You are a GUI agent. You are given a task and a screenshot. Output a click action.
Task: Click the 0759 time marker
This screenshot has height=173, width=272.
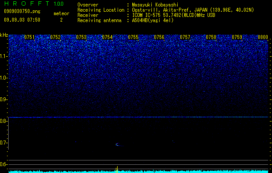[237, 37]
